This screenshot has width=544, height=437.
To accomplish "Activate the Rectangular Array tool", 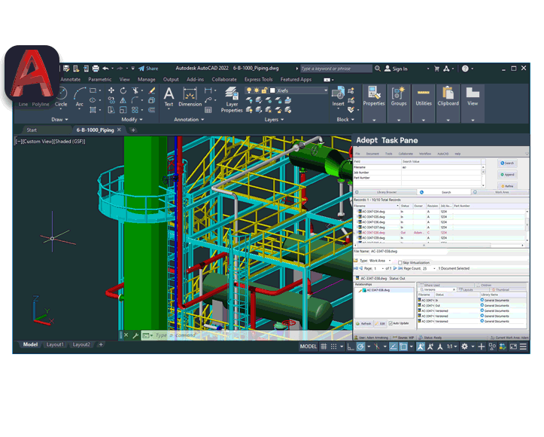I will [x=135, y=110].
